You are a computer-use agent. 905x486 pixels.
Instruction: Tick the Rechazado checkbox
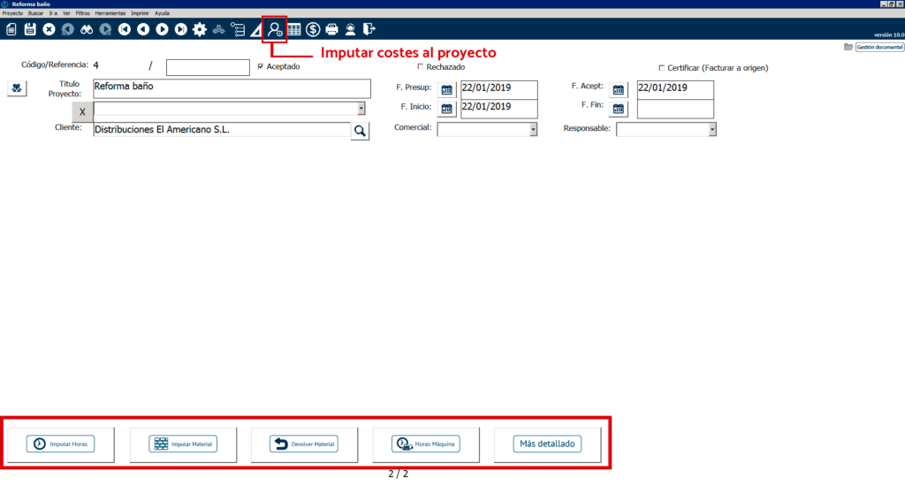420,66
